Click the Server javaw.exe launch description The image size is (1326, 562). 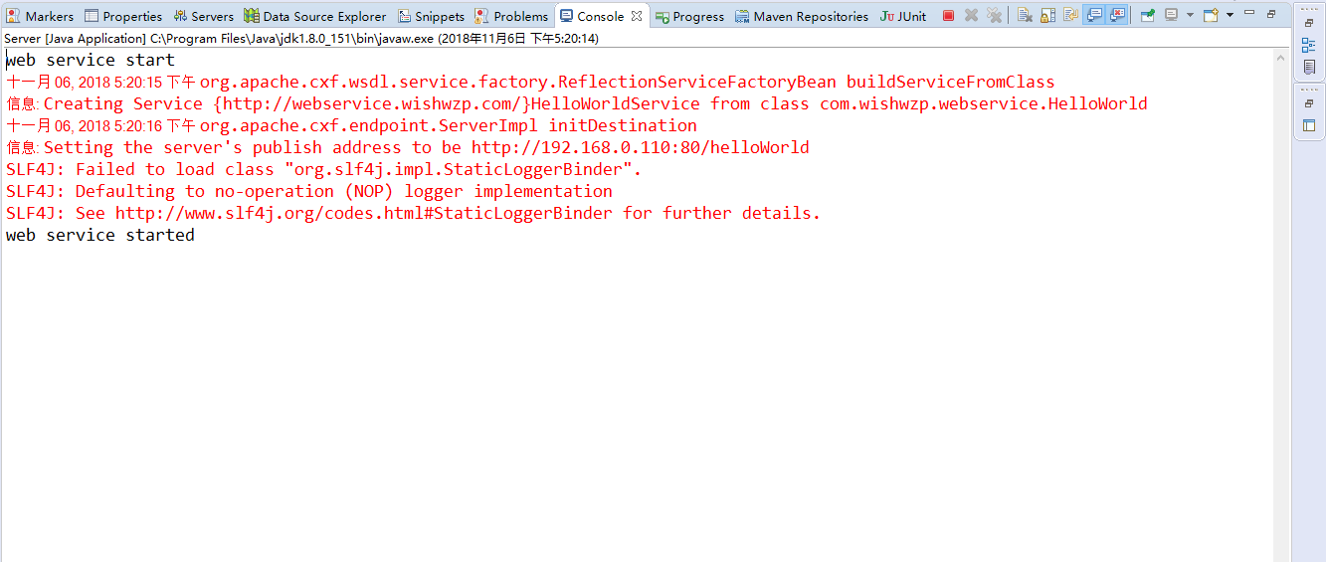point(301,38)
